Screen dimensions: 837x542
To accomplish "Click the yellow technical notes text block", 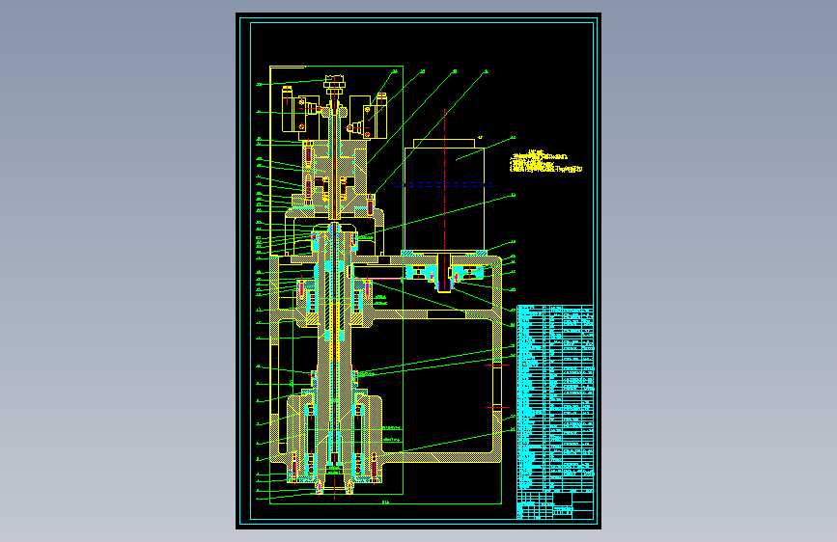I will point(545,162).
